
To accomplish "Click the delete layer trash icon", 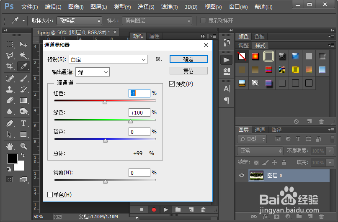I will (x=321, y=216).
